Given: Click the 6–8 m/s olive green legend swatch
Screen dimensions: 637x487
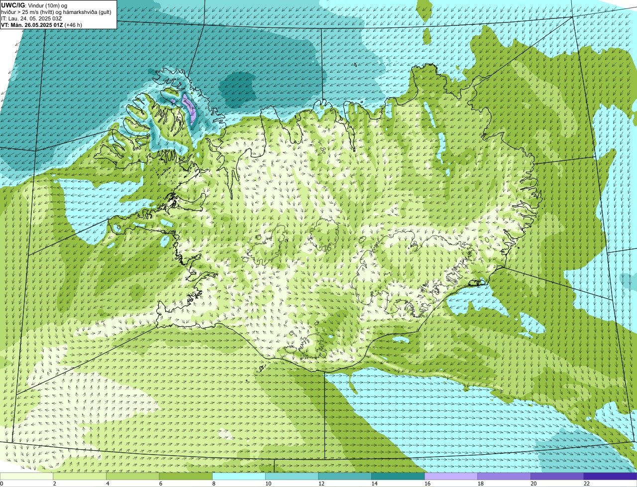Looking at the screenshot, I should point(186,476).
